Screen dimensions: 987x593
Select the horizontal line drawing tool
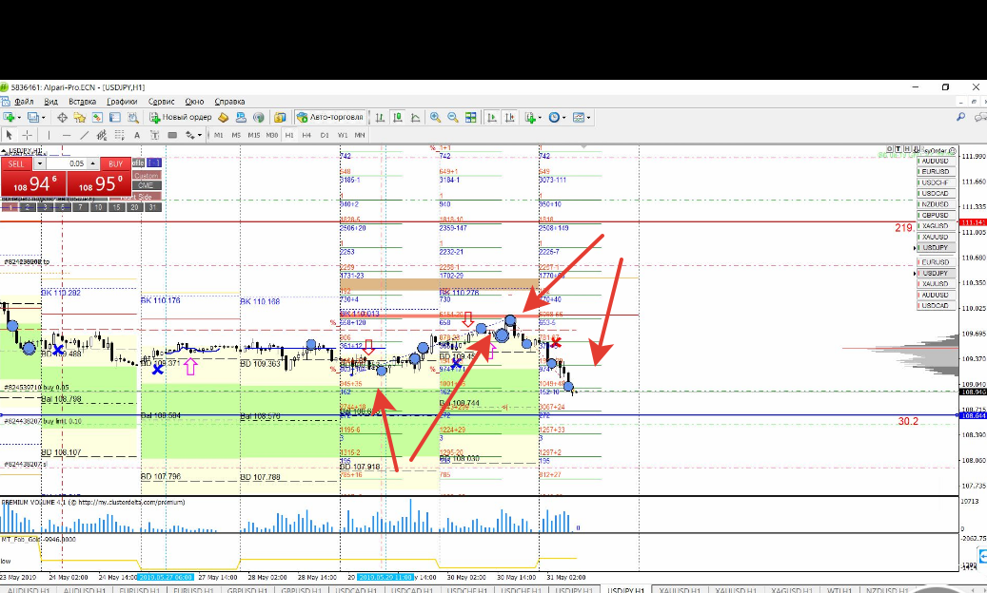[67, 135]
